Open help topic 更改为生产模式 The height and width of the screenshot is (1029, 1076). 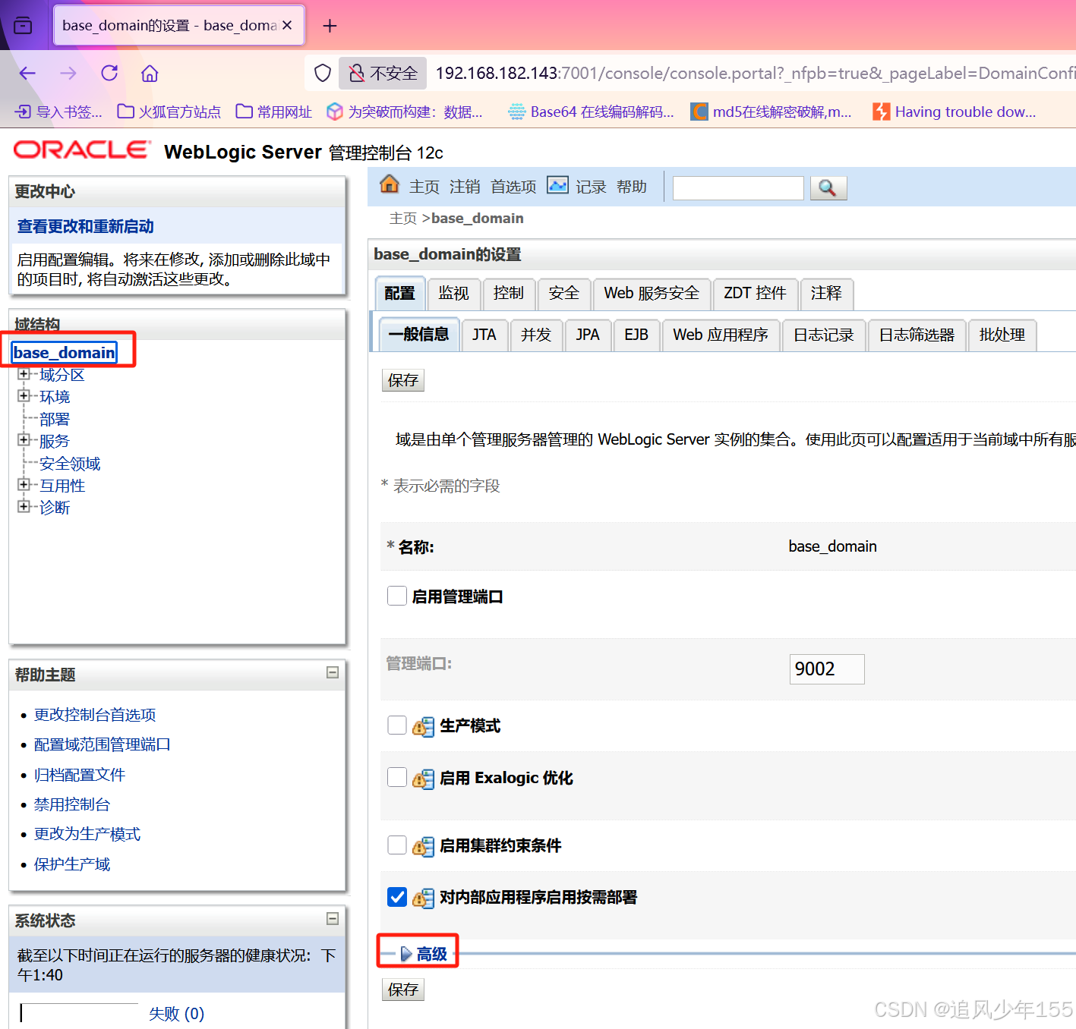[87, 835]
